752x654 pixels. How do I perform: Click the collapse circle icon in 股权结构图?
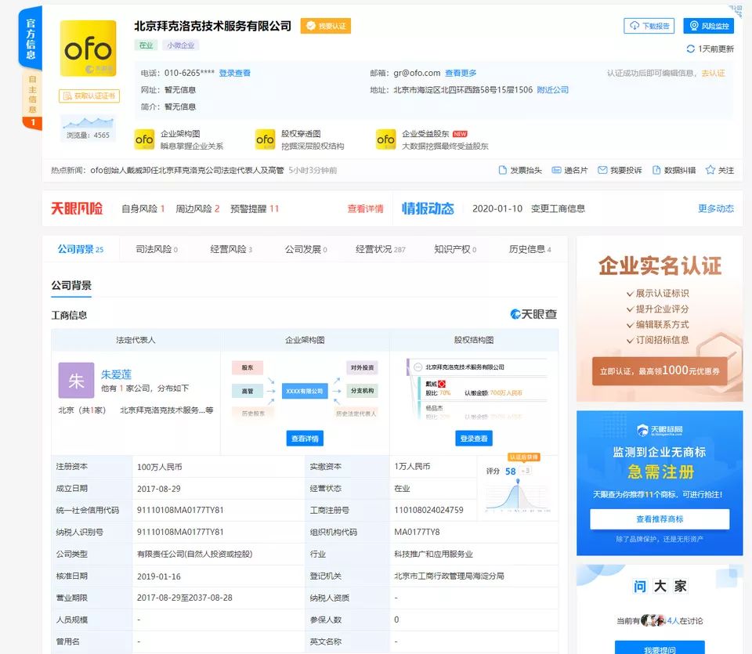pyautogui.click(x=418, y=367)
